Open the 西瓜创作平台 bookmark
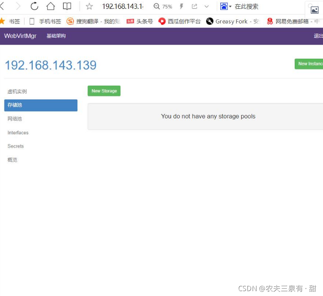 (x=180, y=21)
